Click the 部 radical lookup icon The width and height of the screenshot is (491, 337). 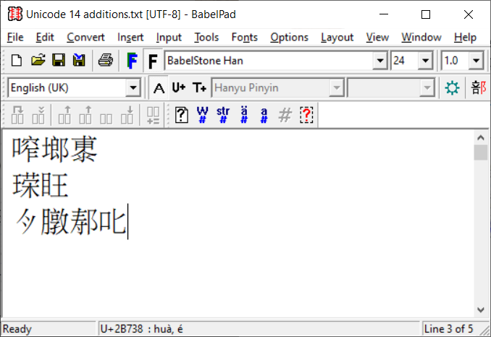coord(479,88)
